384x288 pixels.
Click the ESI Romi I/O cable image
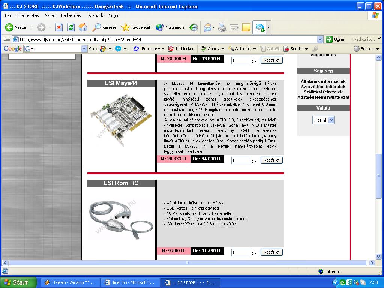(121, 220)
